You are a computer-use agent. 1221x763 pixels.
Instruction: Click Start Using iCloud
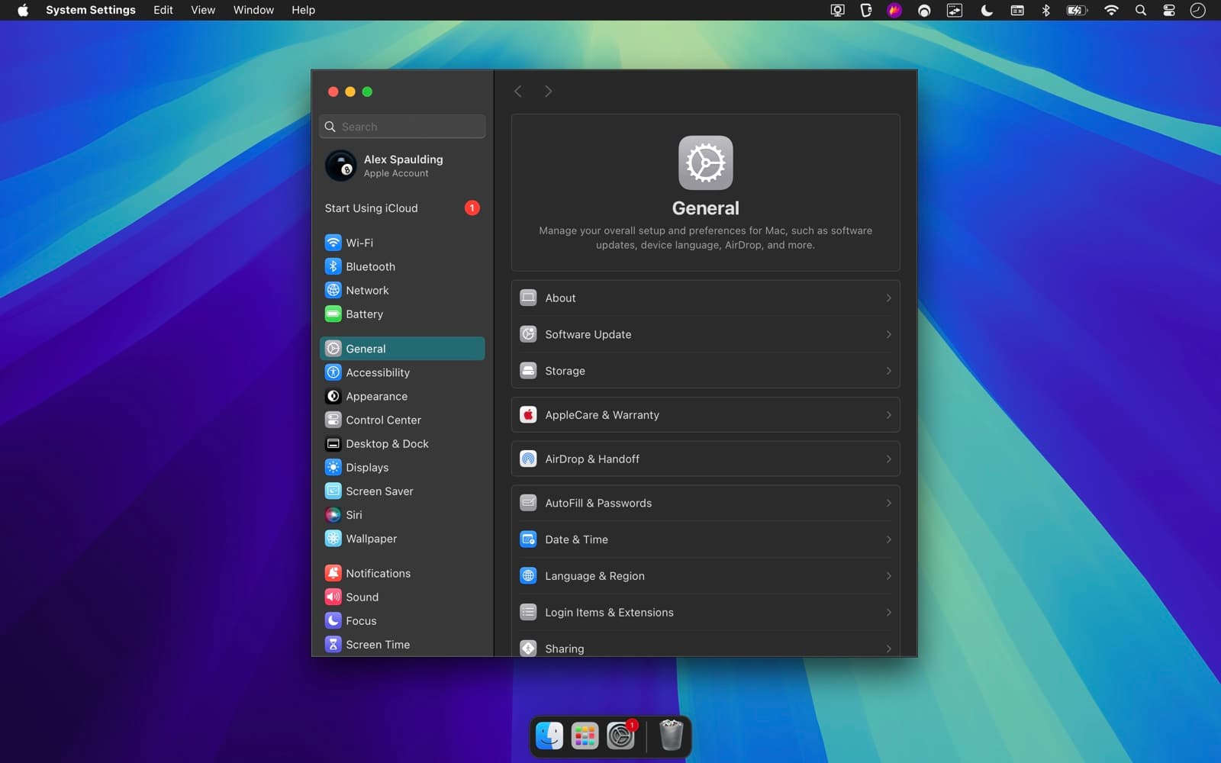click(402, 208)
